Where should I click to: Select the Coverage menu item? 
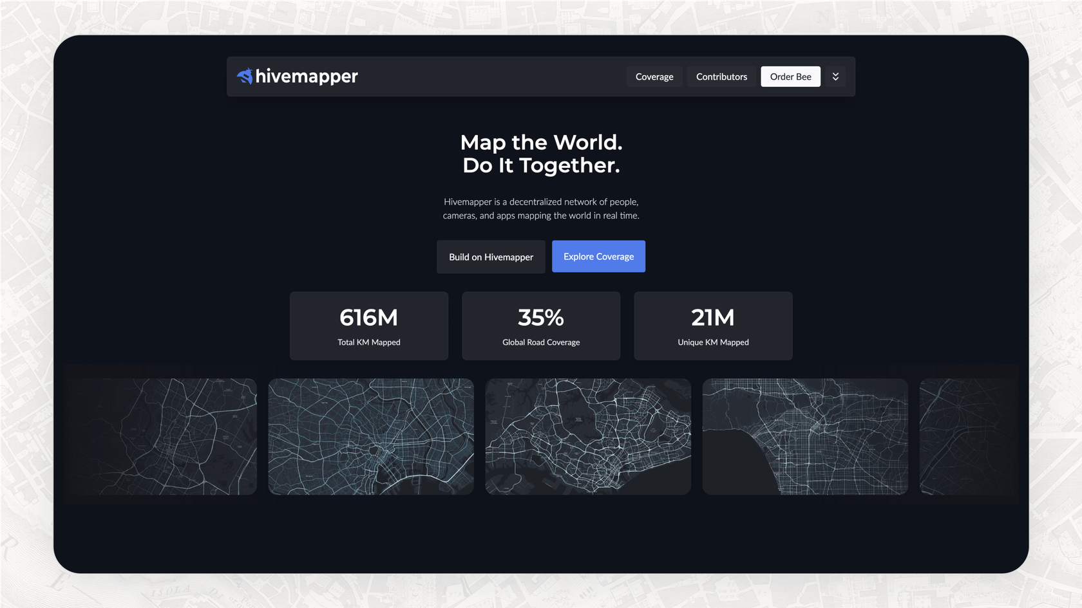click(x=654, y=76)
